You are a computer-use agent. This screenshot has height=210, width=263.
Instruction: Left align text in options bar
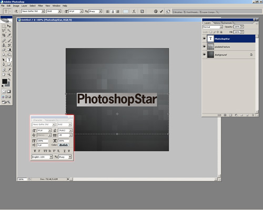pyautogui.click(x=108, y=12)
